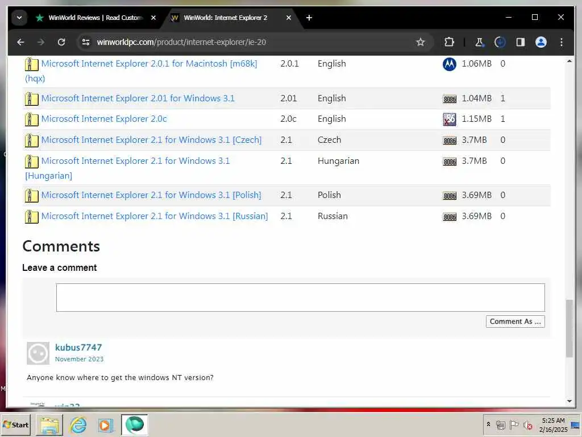Reload the current page
The image size is (582, 437).
(x=61, y=42)
